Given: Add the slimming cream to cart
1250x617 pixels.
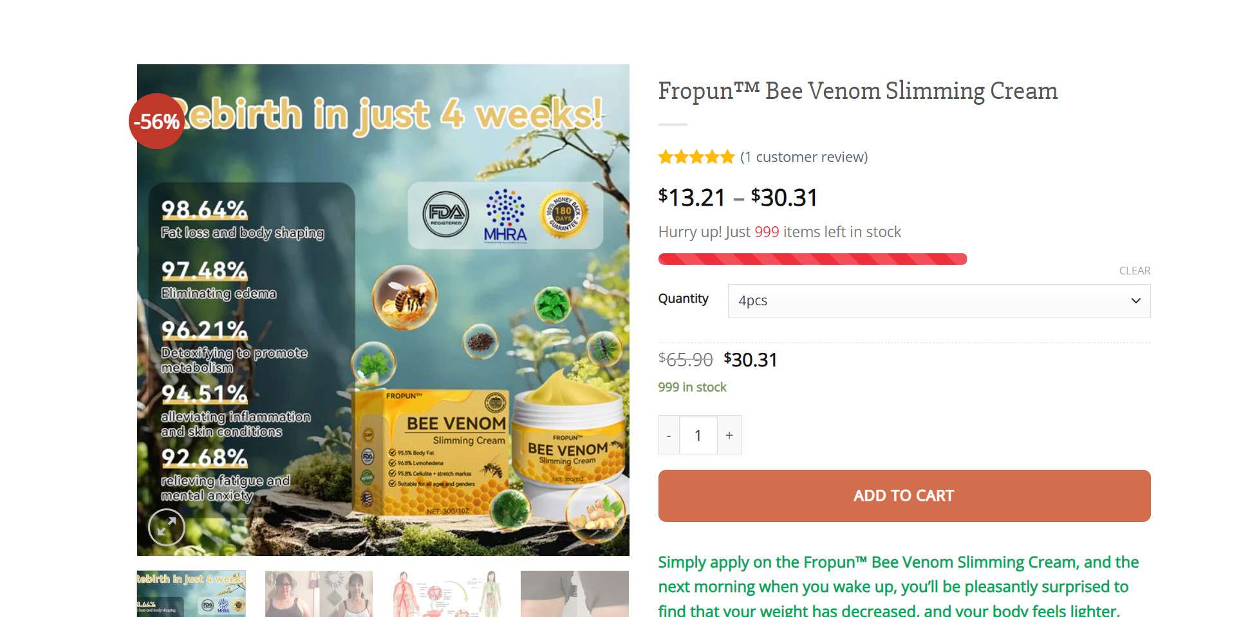Looking at the screenshot, I should point(904,496).
